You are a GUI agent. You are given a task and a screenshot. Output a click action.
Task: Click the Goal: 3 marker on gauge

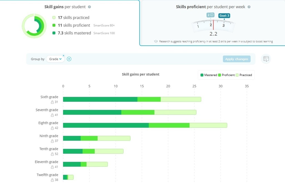tap(224, 16)
